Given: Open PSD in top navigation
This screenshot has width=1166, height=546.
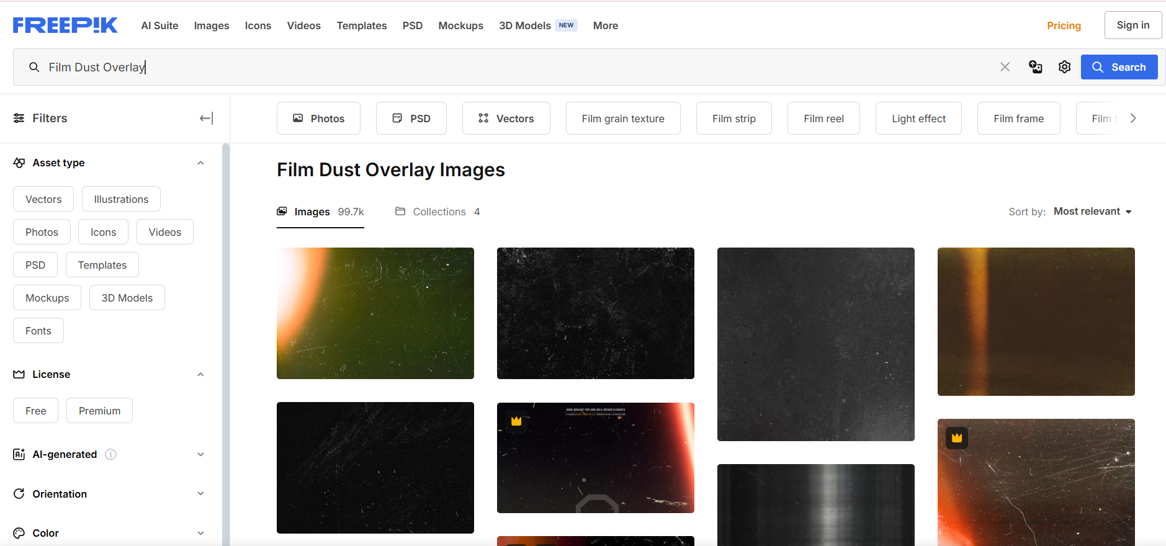Looking at the screenshot, I should (x=413, y=25).
